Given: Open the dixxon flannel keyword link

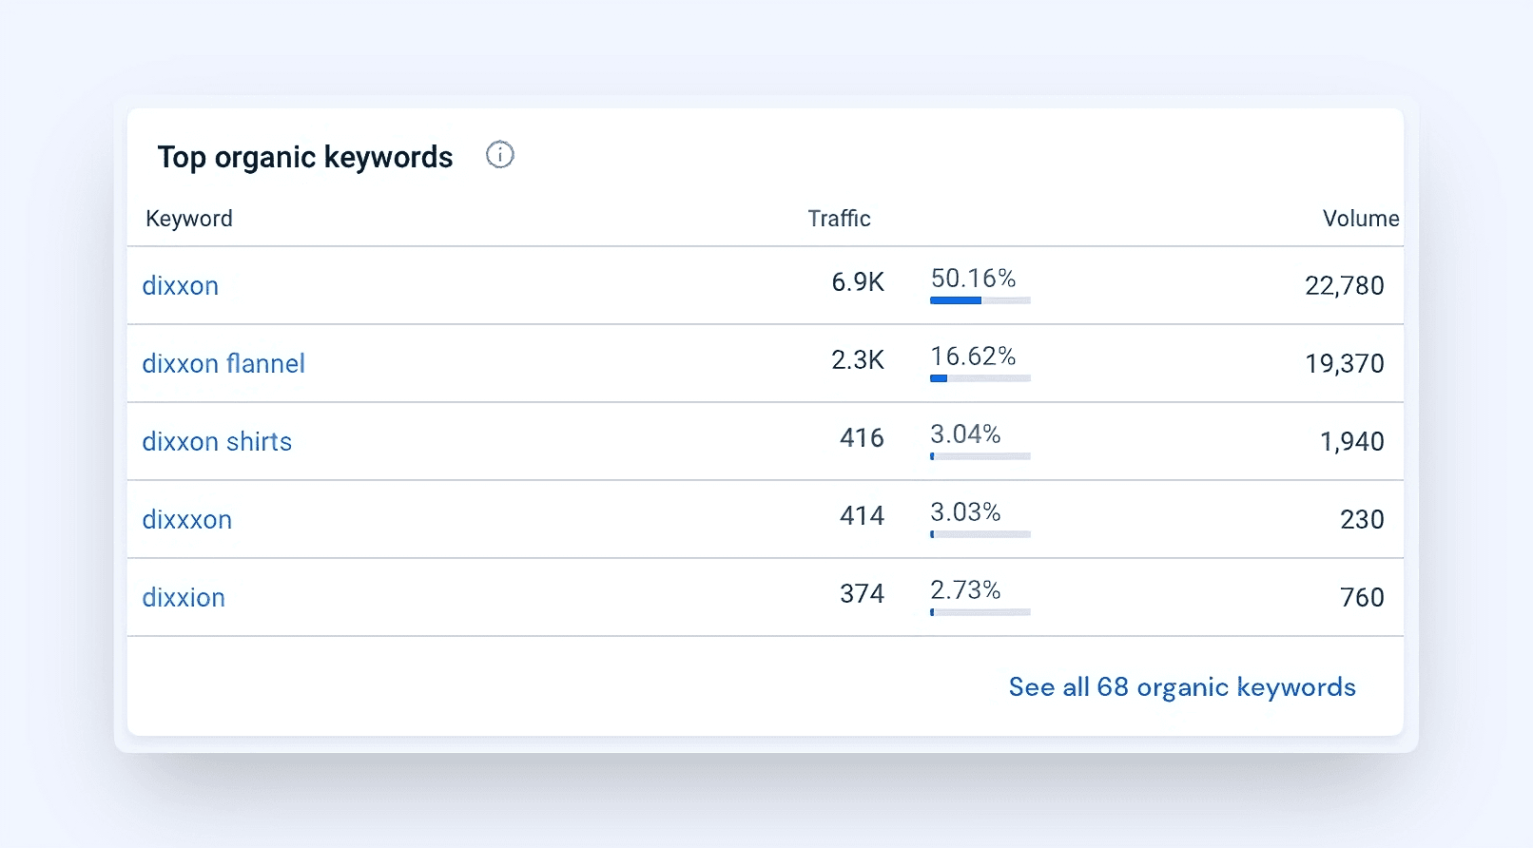Looking at the screenshot, I should point(223,363).
